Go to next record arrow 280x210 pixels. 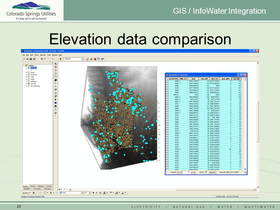pos(192,172)
